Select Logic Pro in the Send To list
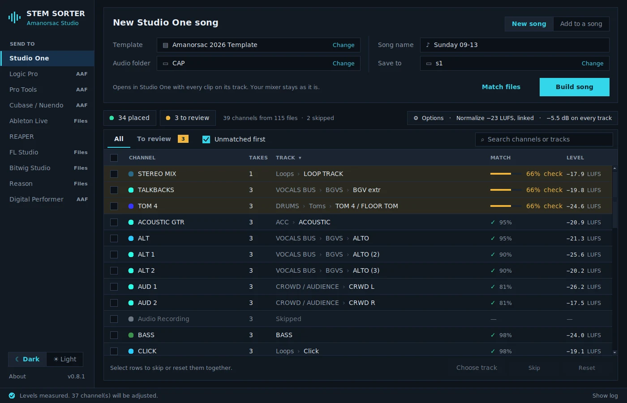 [47, 74]
